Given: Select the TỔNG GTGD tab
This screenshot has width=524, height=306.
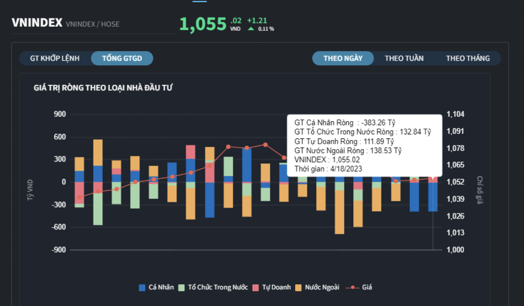Looking at the screenshot, I should point(122,58).
